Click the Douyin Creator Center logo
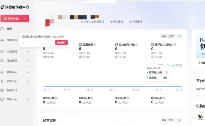 (15, 7)
